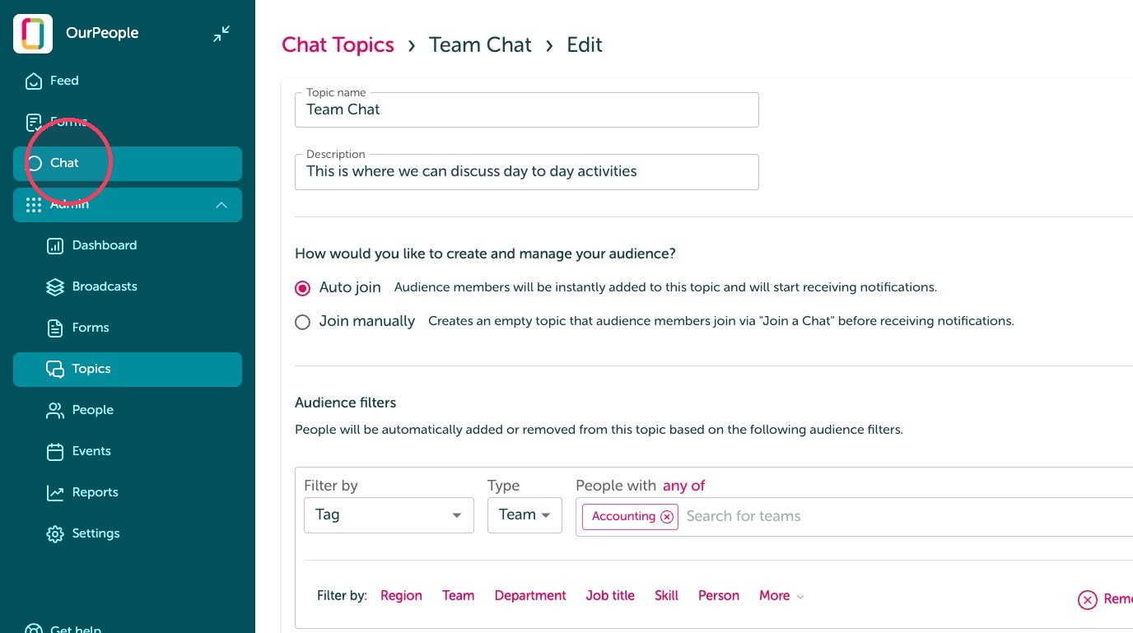Open the Events calendar icon

click(x=55, y=451)
